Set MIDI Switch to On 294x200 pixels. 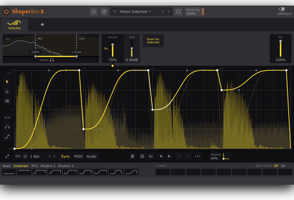tap(283, 166)
